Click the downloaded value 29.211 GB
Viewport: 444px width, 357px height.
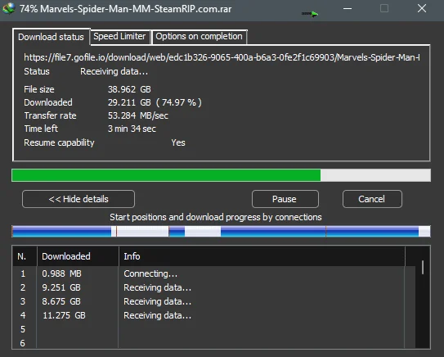pos(129,102)
